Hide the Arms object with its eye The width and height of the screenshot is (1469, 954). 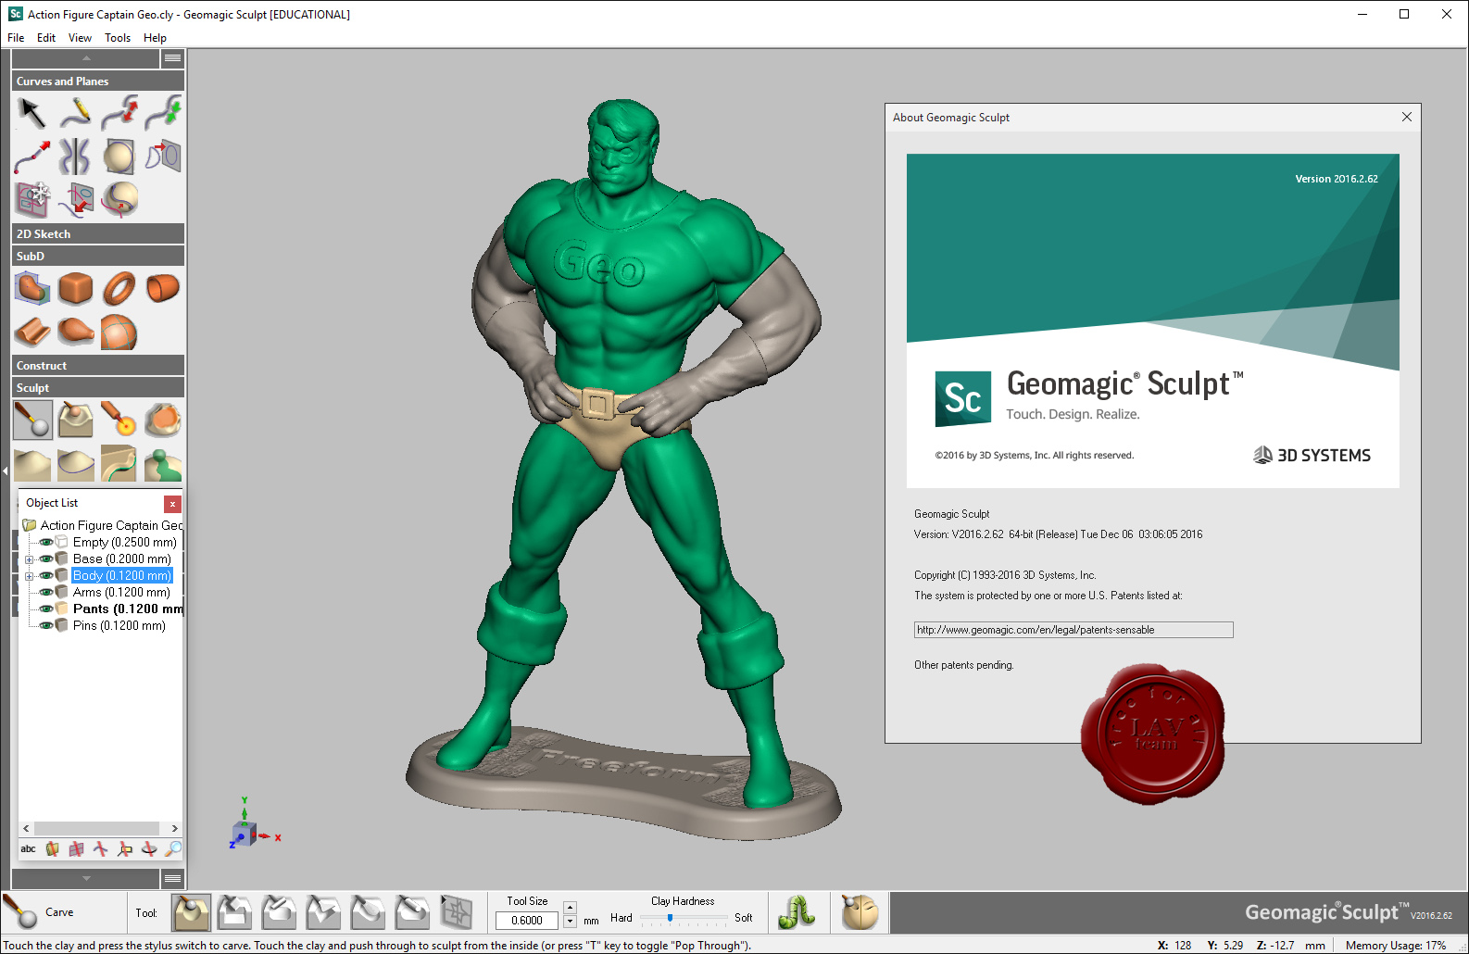[x=45, y=592]
